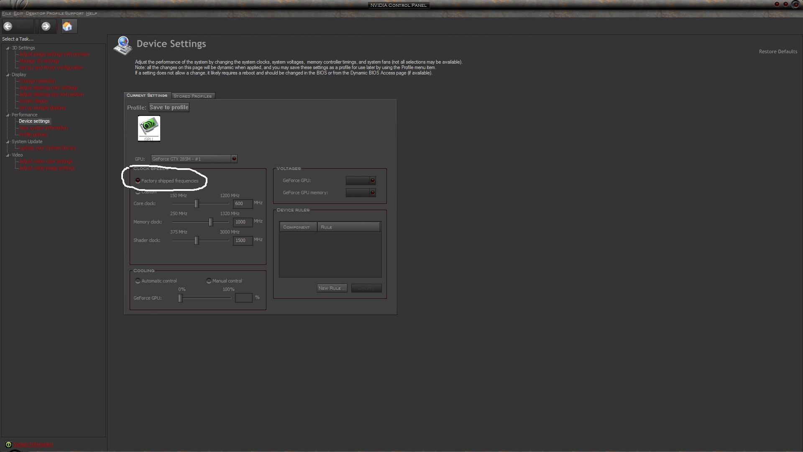Viewport: 803px width, 452px height.
Task: Click the GeForce GPU fan slider handle
Action: (180, 298)
